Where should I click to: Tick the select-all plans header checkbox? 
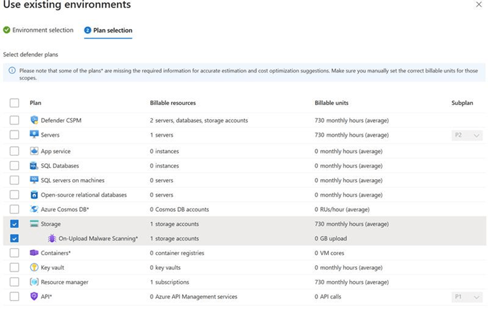point(14,103)
